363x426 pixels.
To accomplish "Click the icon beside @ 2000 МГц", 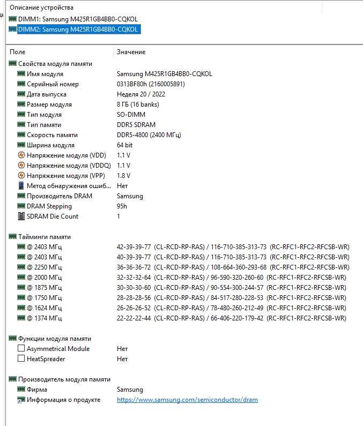I will click(21, 277).
